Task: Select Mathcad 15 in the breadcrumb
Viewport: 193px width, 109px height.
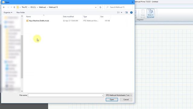Action: 53,7
